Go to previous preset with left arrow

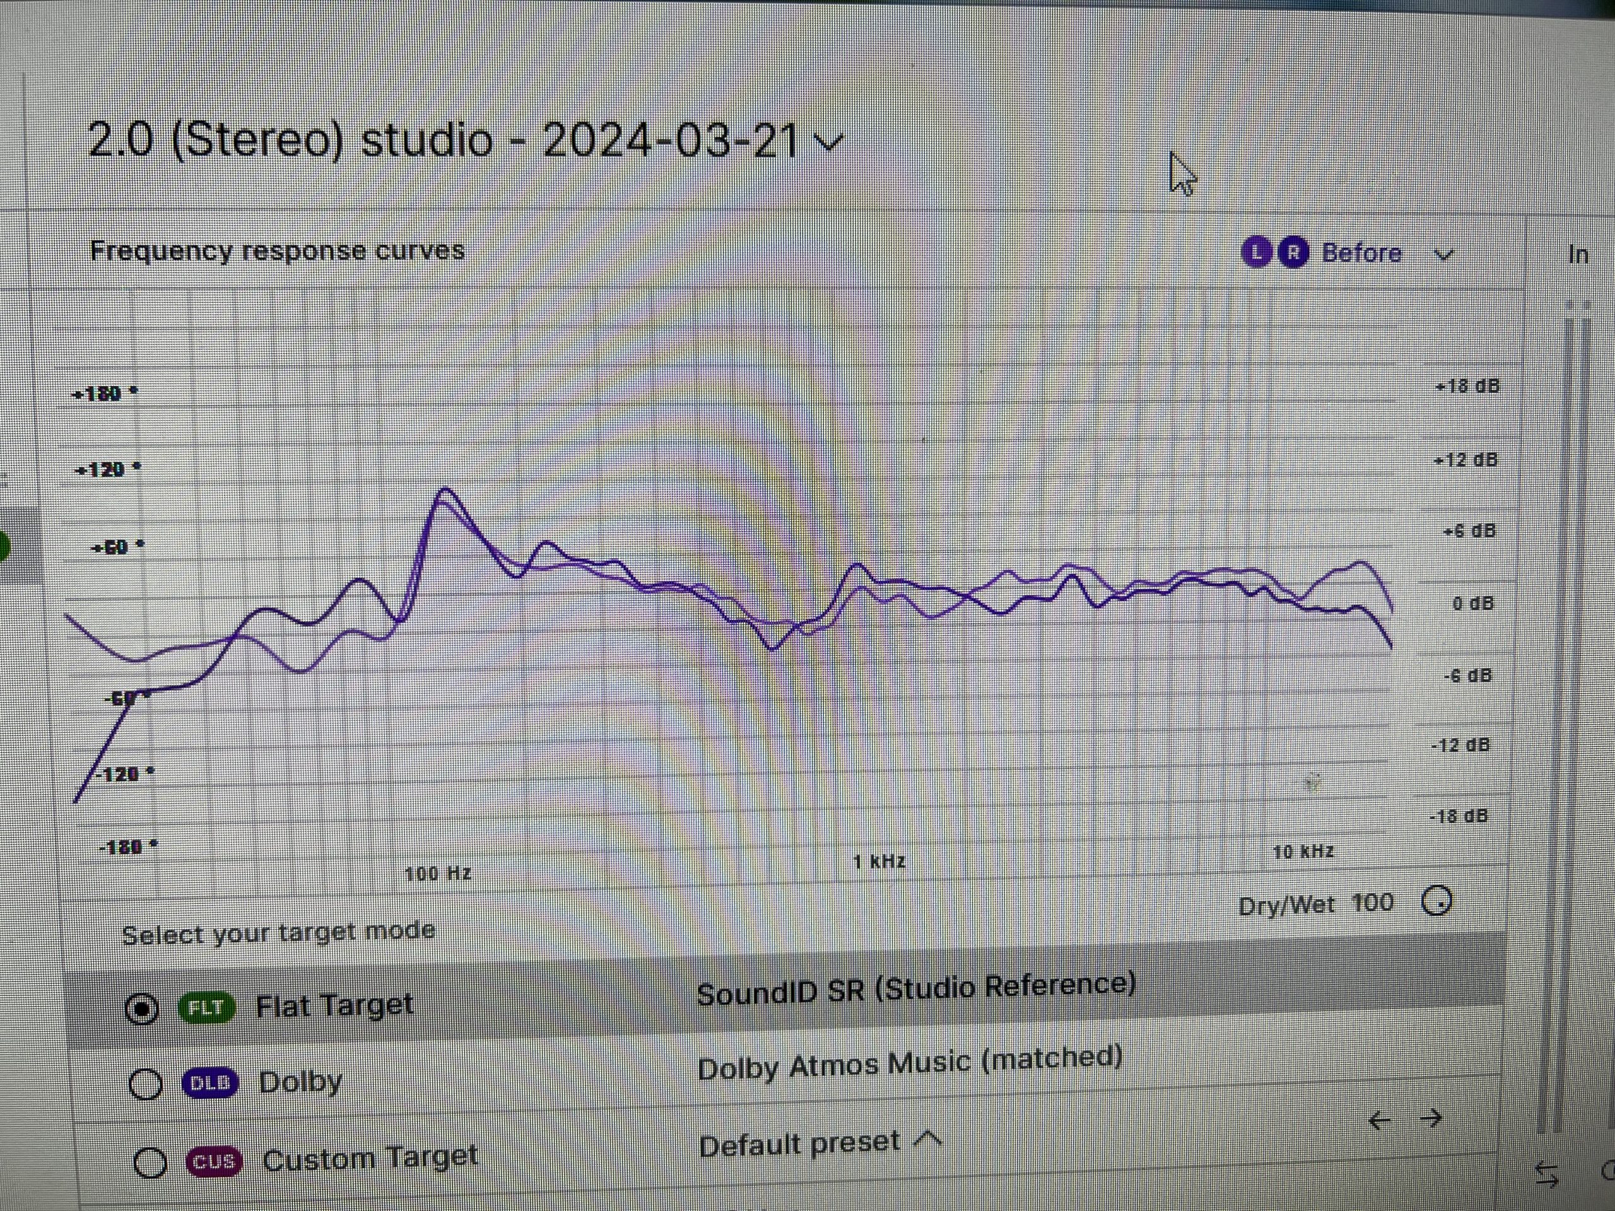1379,1120
